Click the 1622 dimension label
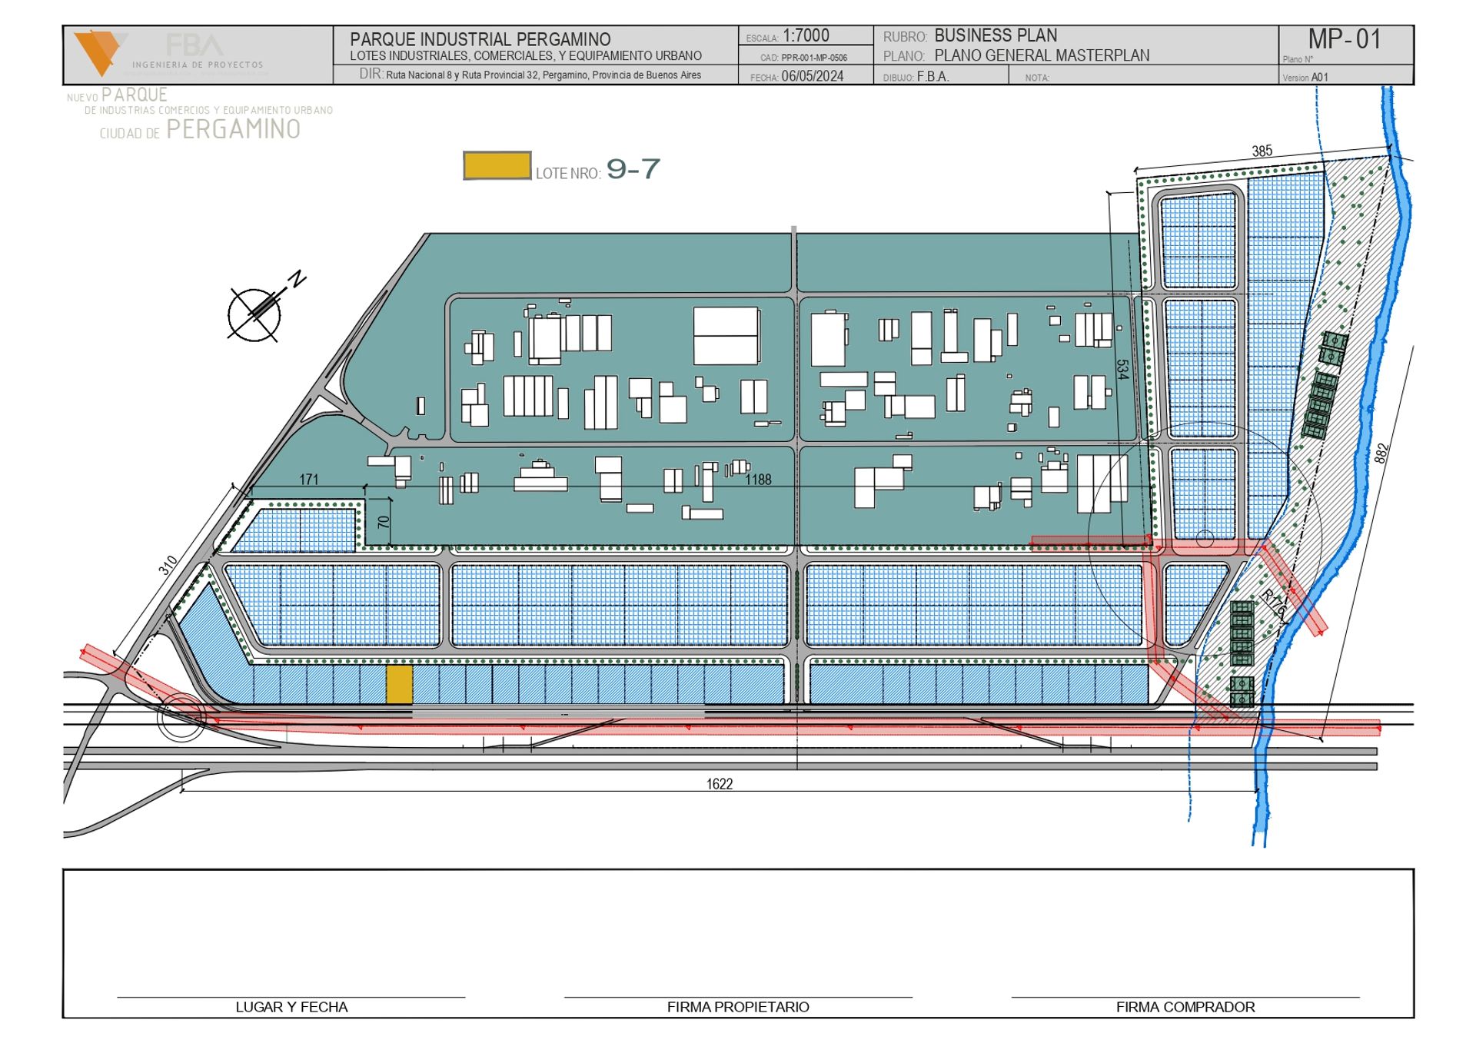This screenshot has height=1043, width=1476. pos(720,784)
